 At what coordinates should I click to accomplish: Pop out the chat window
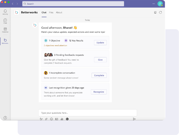click(155, 12)
